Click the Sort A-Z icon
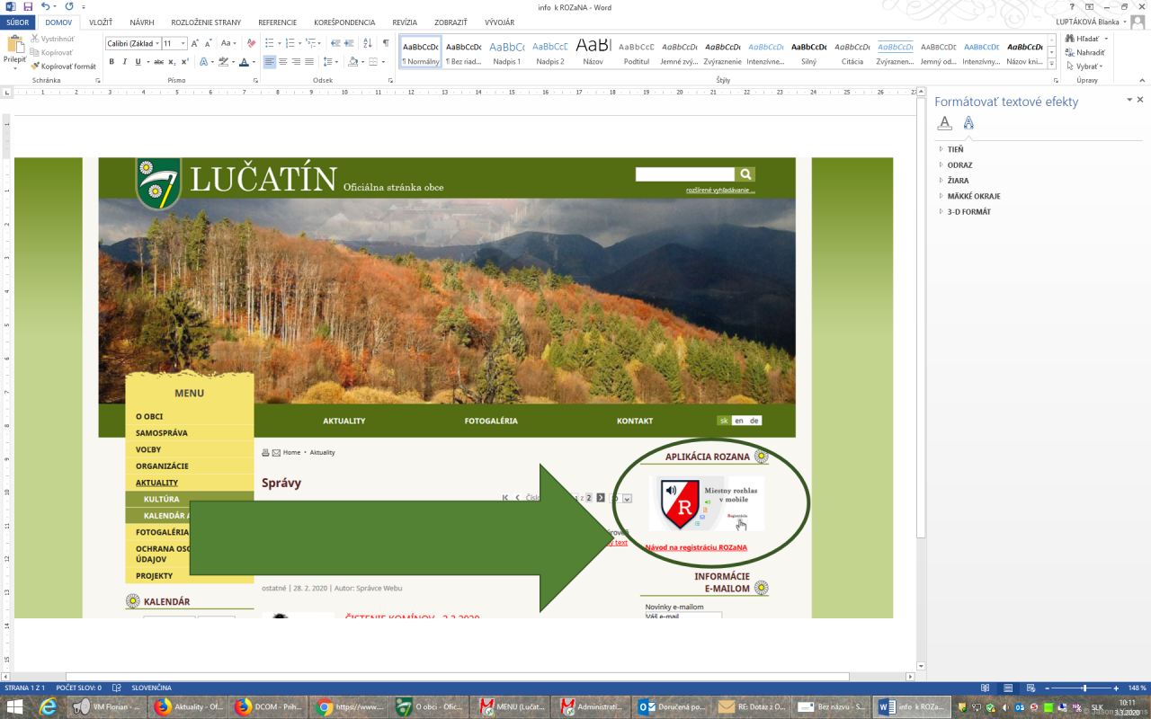The width and height of the screenshot is (1151, 719). 368,43
